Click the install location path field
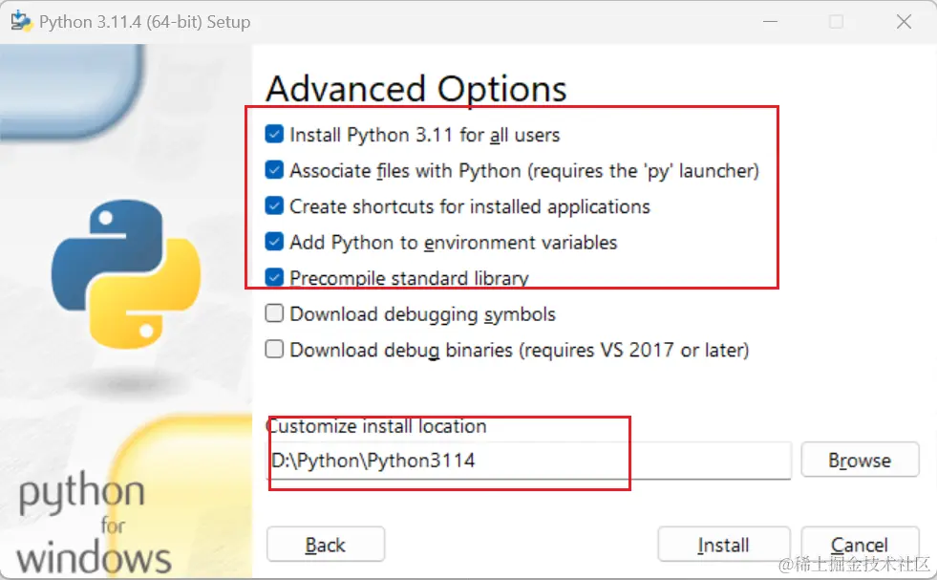Screen dimensions: 937x580 pyautogui.click(x=530, y=461)
